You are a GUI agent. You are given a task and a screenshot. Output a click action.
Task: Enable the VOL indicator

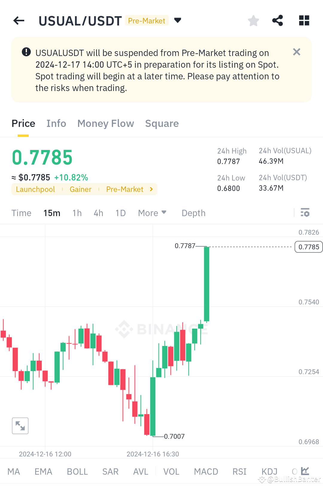pos(171,471)
